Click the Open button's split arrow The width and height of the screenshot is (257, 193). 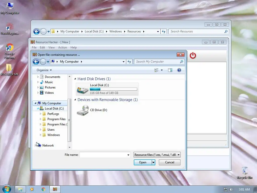click(153, 162)
